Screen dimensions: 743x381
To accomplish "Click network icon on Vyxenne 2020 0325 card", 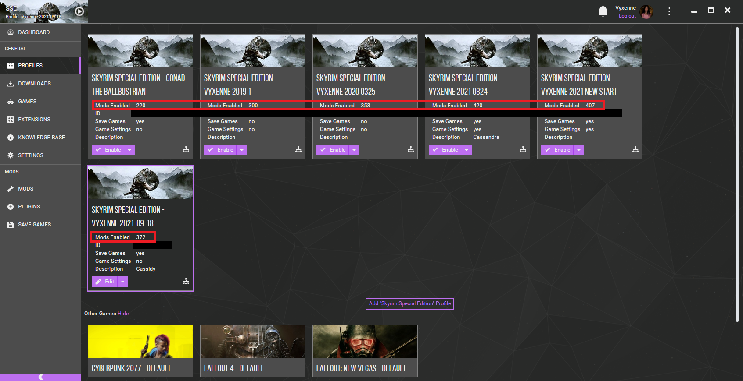I will click(411, 150).
